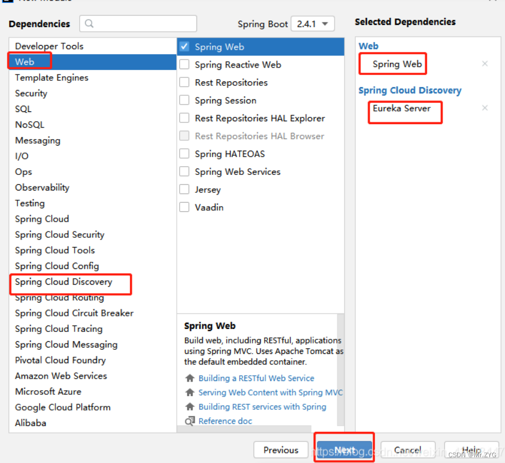Image resolution: width=505 pixels, height=463 pixels.
Task: Choose Spring Cloud Config category
Action: [x=93, y=266]
